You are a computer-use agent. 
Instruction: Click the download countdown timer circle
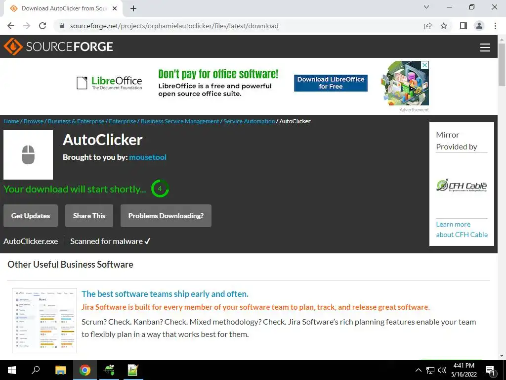coord(160,189)
